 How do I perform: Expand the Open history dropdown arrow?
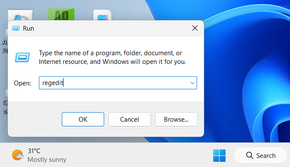tap(192, 83)
